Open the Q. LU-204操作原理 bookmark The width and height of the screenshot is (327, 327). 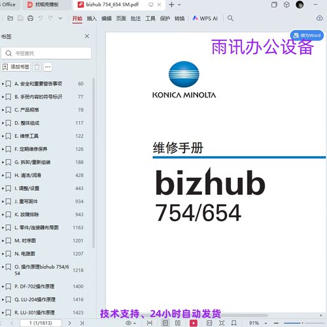[35, 300]
